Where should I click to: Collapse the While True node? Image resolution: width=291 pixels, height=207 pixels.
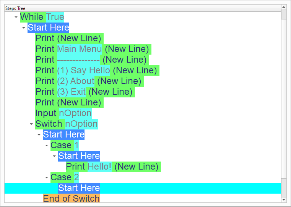tap(16, 17)
